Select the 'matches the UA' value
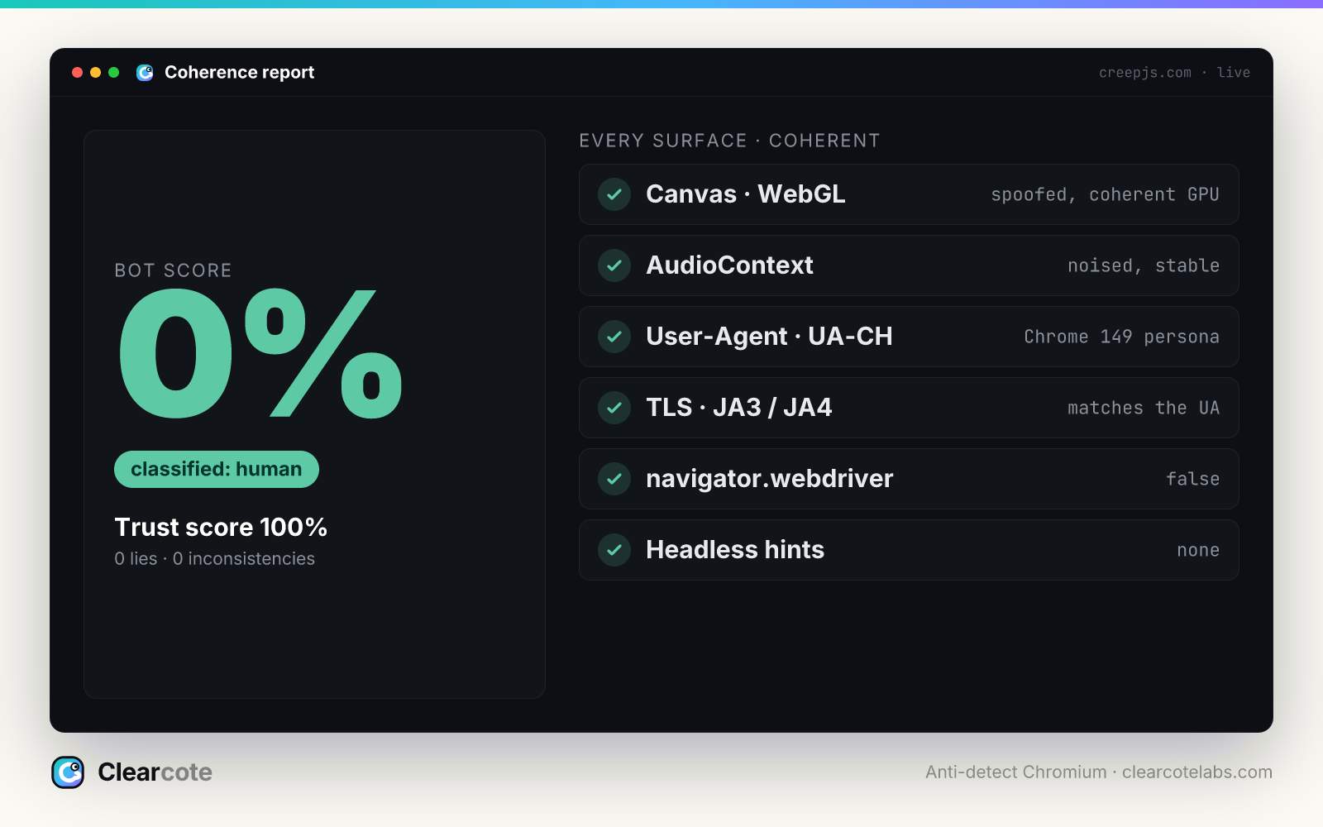The height and width of the screenshot is (827, 1323). click(1144, 408)
